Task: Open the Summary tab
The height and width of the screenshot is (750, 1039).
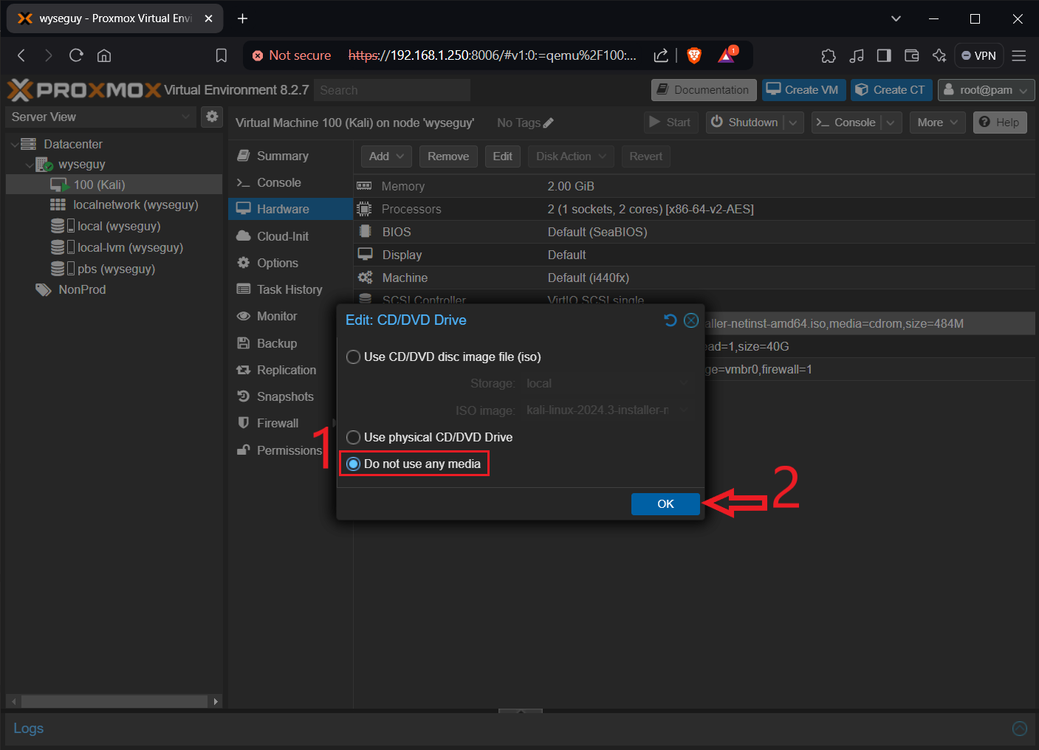Action: point(290,156)
